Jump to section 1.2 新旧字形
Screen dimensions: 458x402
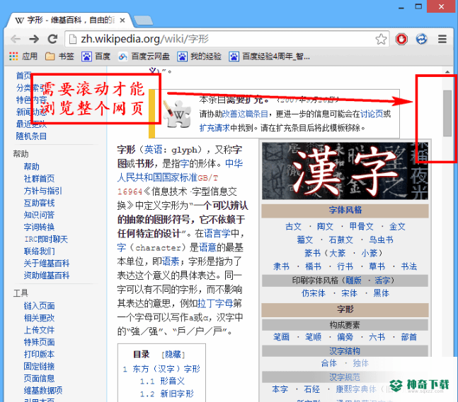click(x=167, y=394)
